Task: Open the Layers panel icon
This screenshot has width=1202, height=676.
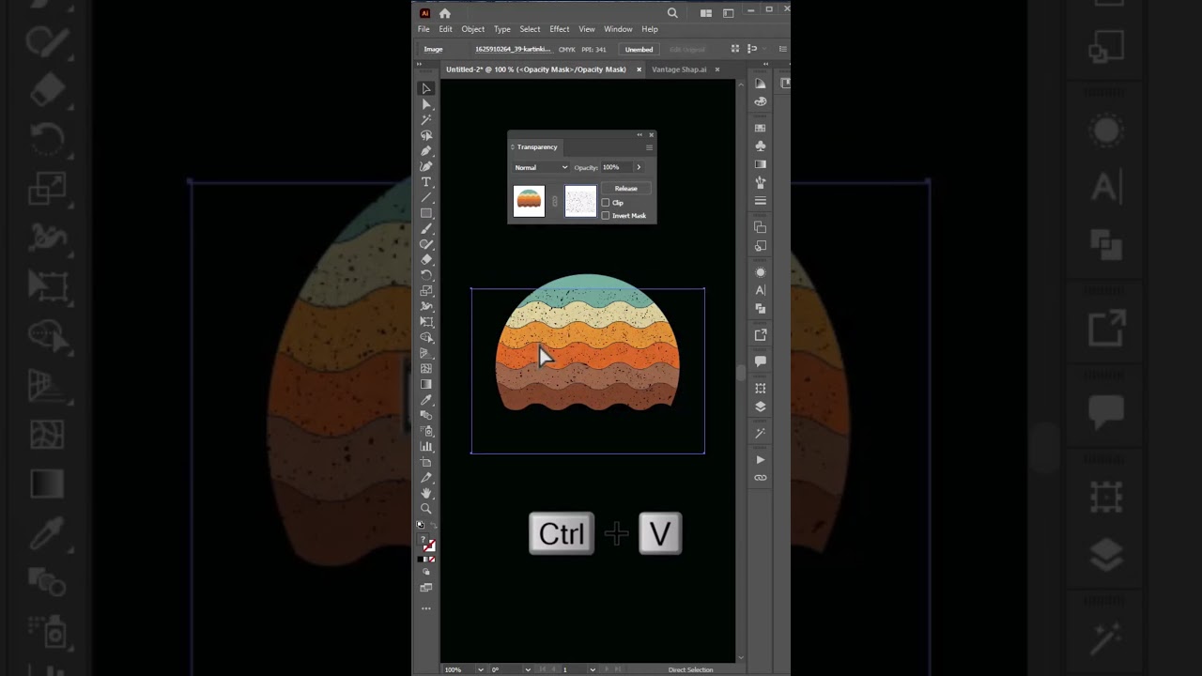Action: pos(761,407)
